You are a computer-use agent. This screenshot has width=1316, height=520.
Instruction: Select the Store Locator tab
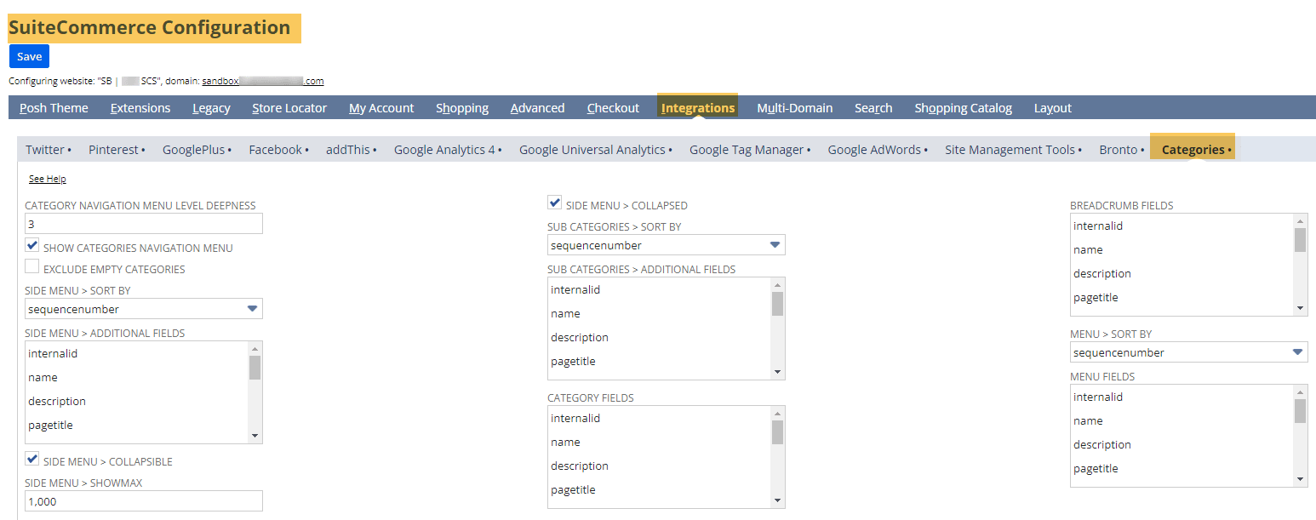click(x=289, y=108)
